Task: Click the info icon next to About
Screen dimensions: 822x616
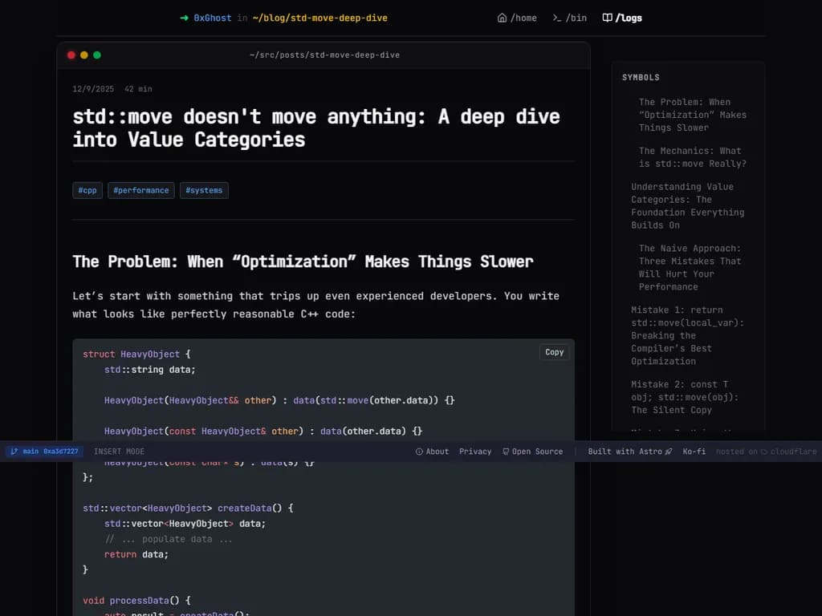Action: (419, 452)
